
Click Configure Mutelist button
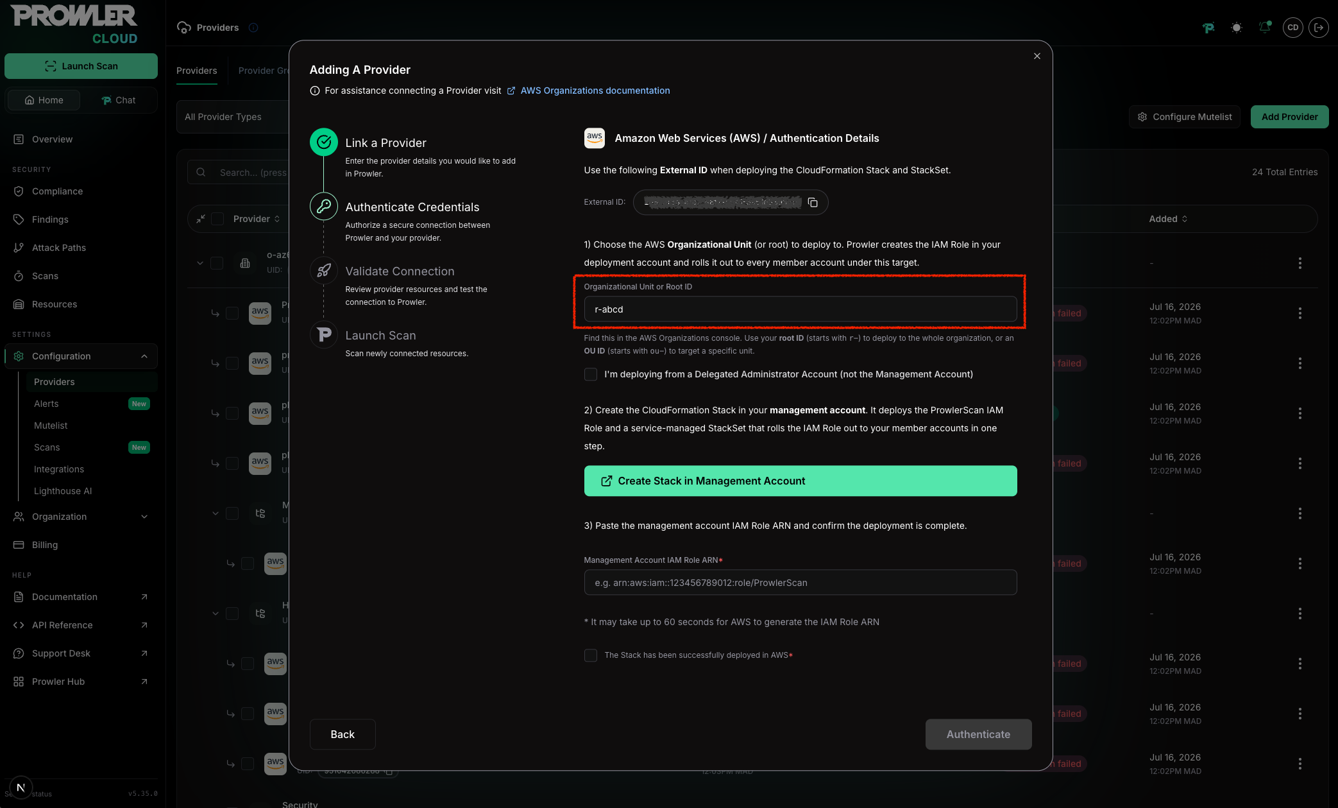(1185, 117)
